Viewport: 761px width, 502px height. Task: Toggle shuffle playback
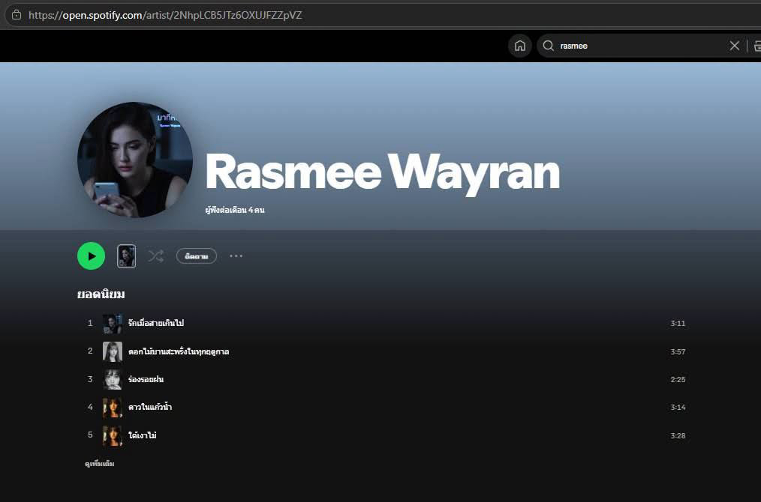tap(156, 255)
